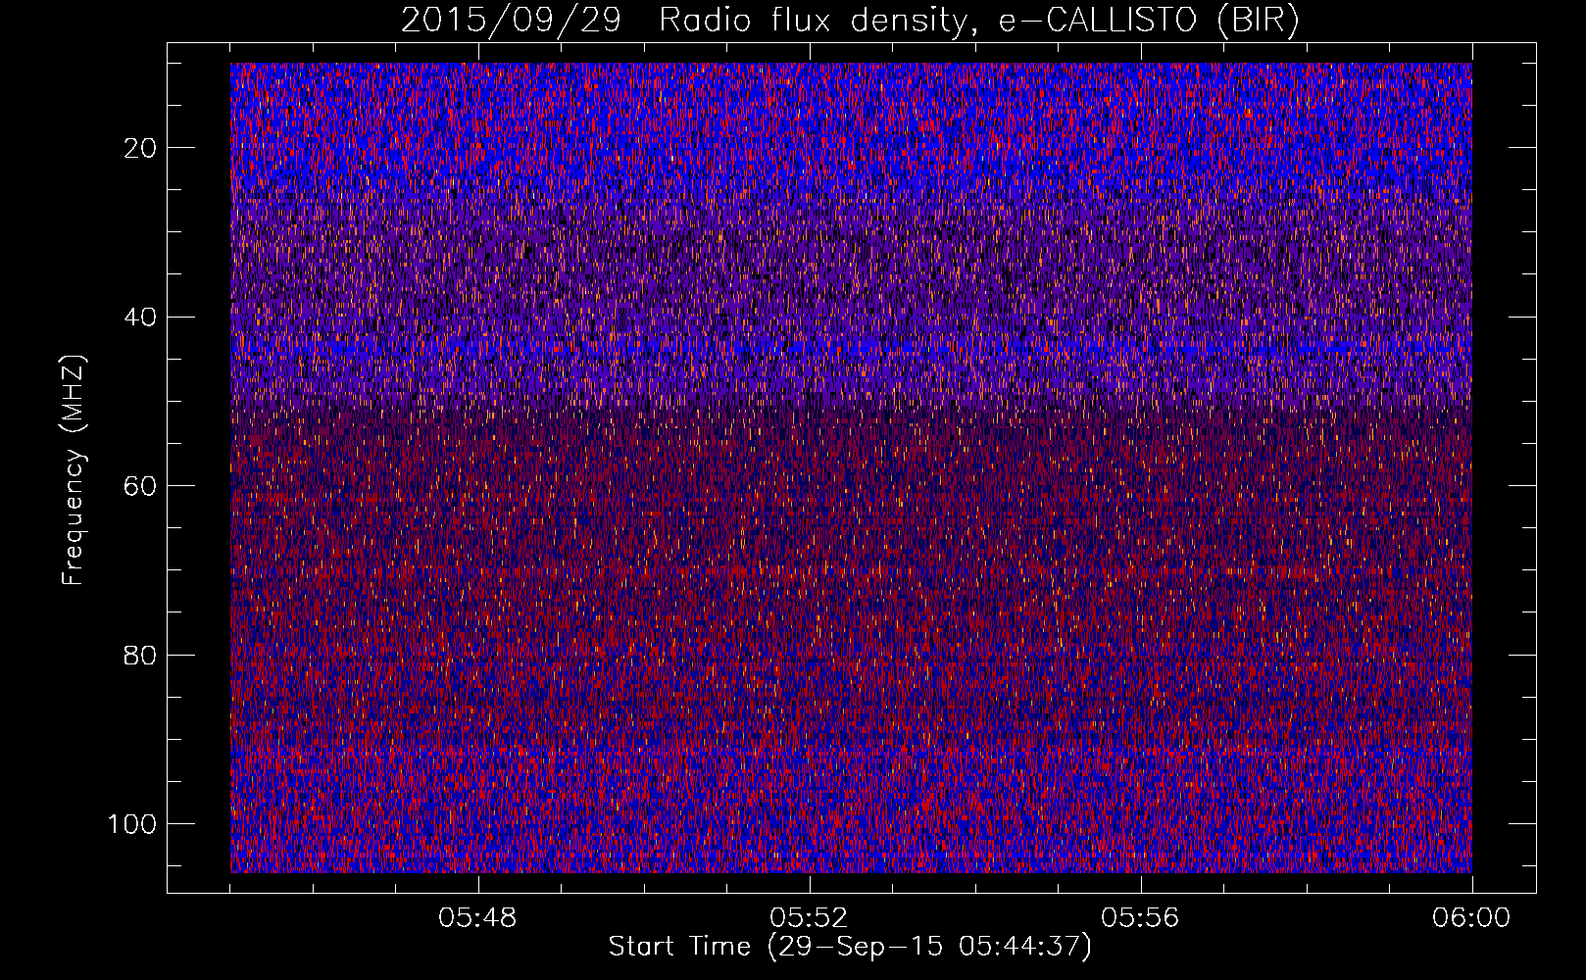Click the 100 MHz frequency tick label
This screenshot has width=1586, height=980.
coord(132,824)
